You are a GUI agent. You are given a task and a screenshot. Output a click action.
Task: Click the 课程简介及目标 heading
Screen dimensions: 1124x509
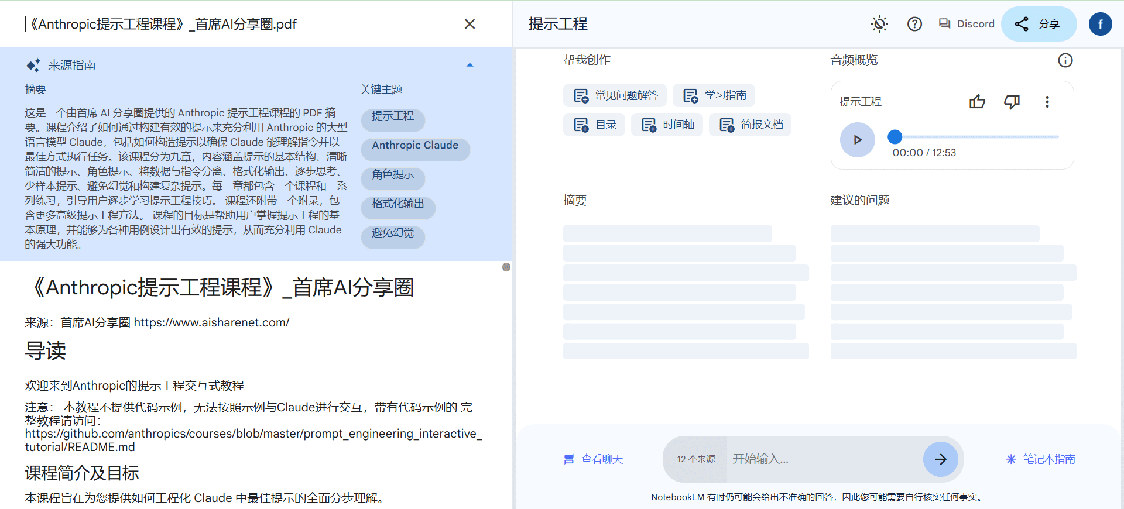point(82,473)
